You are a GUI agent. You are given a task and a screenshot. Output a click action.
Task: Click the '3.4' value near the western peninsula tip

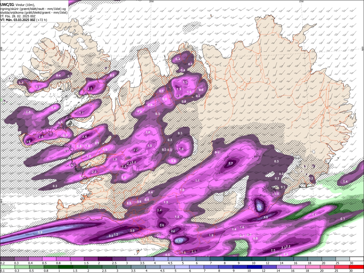(28, 142)
